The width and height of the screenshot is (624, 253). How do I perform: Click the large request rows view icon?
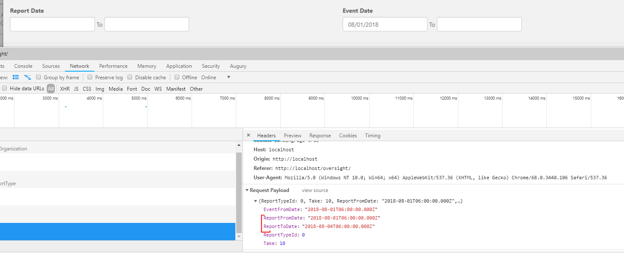[x=16, y=77]
